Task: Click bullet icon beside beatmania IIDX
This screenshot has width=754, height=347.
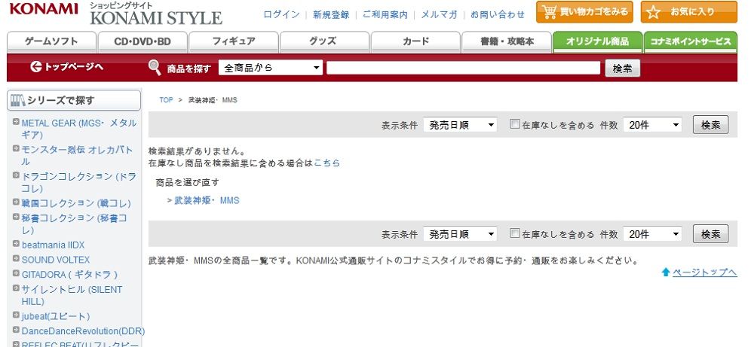Action: (x=16, y=244)
